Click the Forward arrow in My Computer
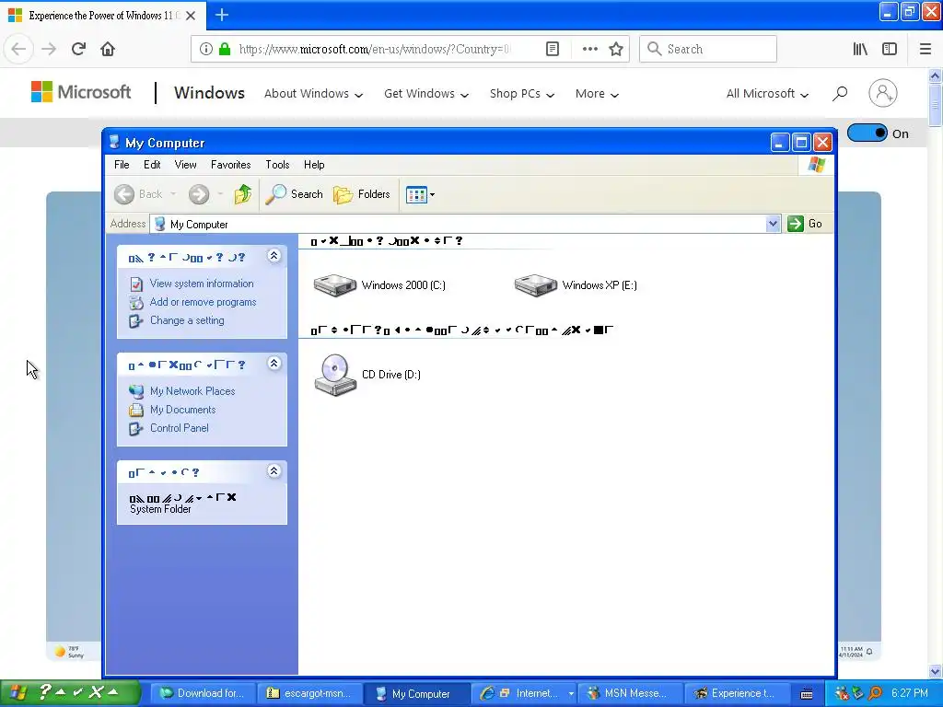This screenshot has height=707, width=943. 199,194
